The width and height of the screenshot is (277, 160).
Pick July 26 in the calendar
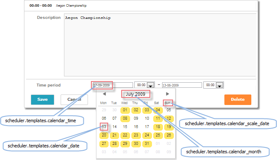169,135
